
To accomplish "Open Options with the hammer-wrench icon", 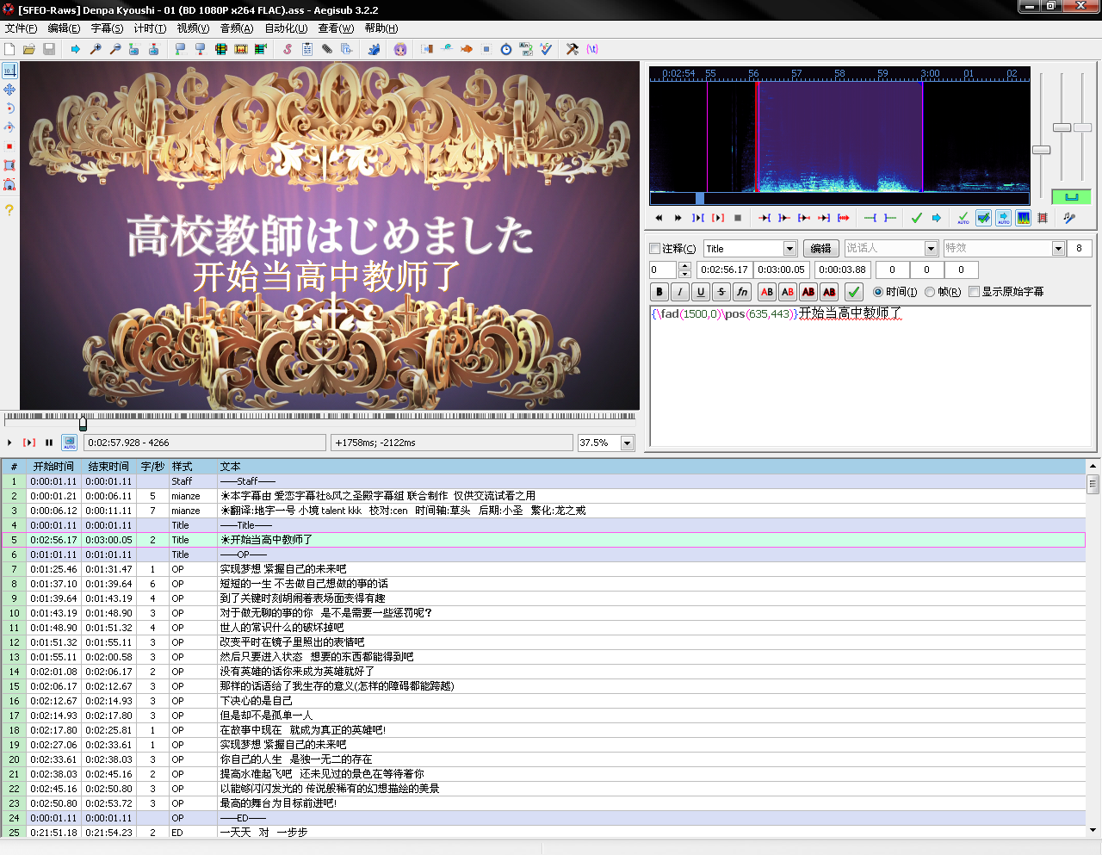I will point(573,49).
